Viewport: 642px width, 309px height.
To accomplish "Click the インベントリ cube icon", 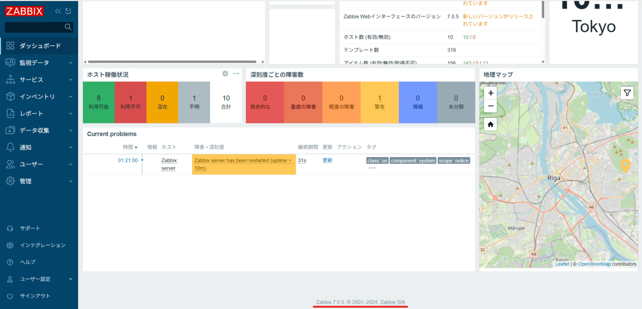I will tap(11, 96).
